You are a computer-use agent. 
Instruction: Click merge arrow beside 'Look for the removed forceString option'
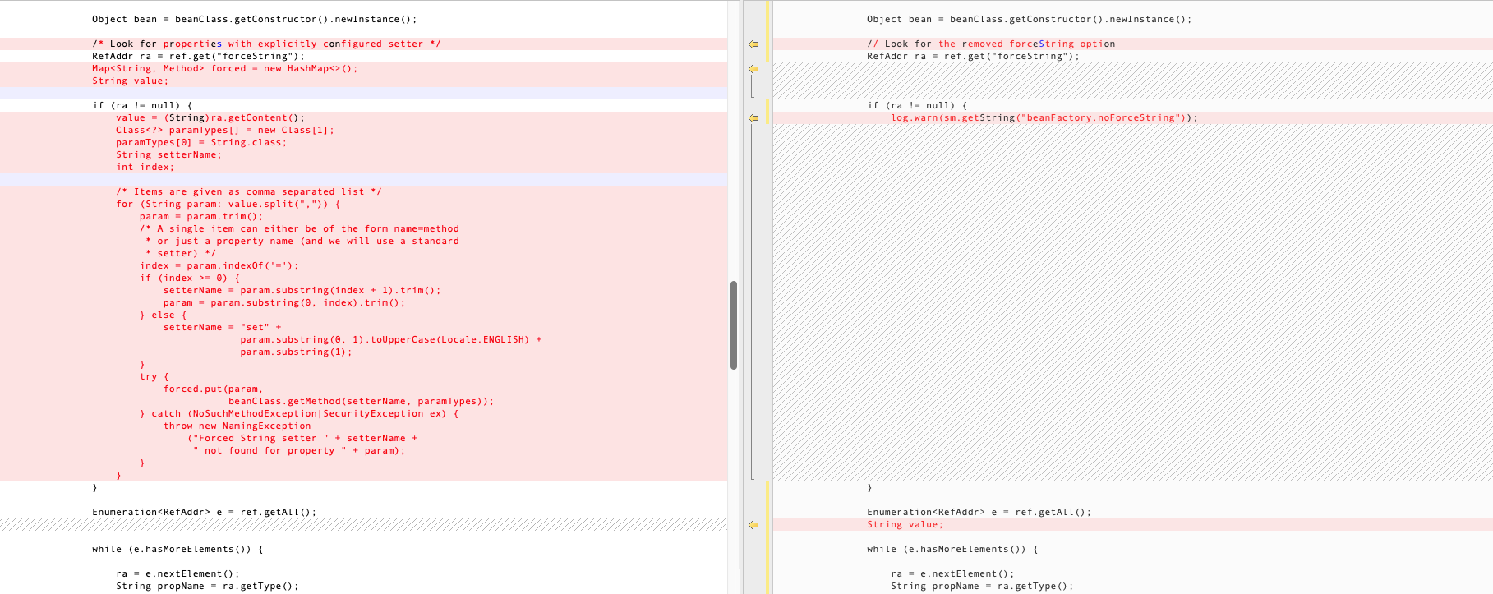[753, 44]
